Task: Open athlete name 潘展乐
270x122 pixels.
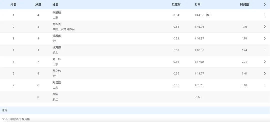Action: [57, 36]
